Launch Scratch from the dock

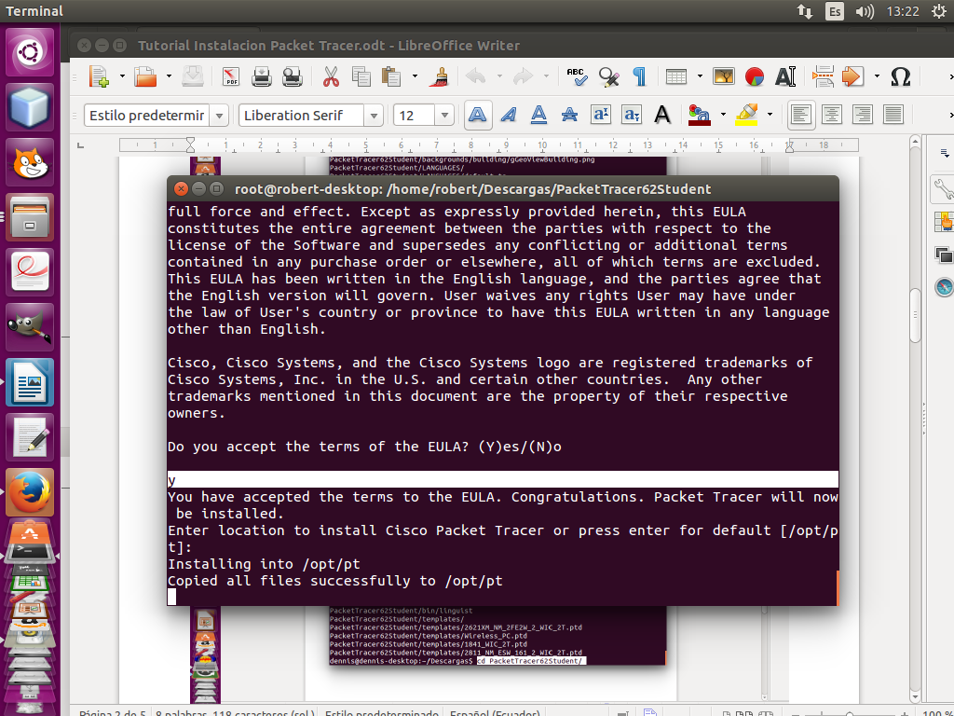(29, 162)
